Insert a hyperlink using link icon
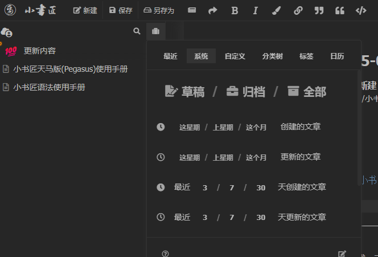This screenshot has width=378, height=257. (x=298, y=11)
